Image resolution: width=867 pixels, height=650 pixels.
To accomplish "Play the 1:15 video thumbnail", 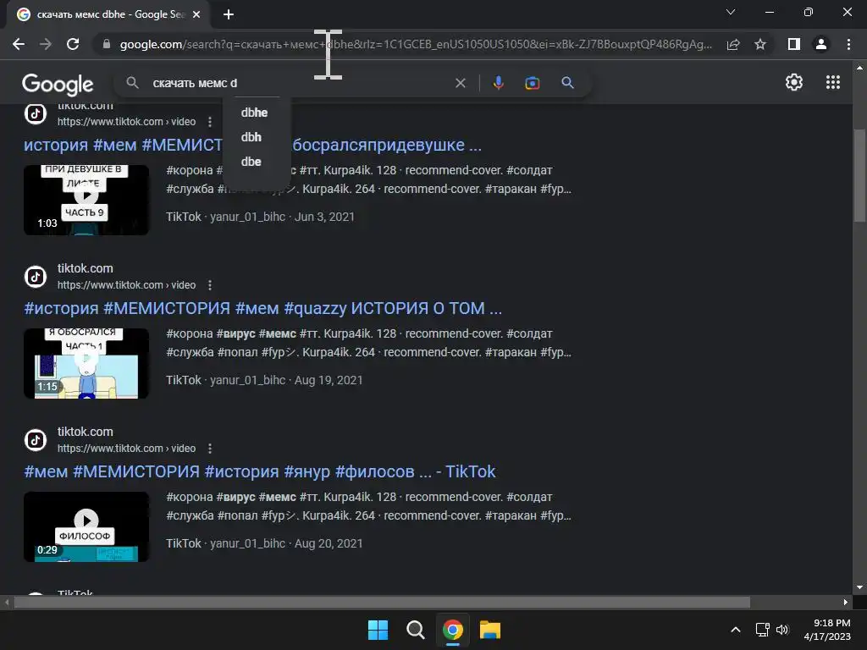I will [x=86, y=363].
